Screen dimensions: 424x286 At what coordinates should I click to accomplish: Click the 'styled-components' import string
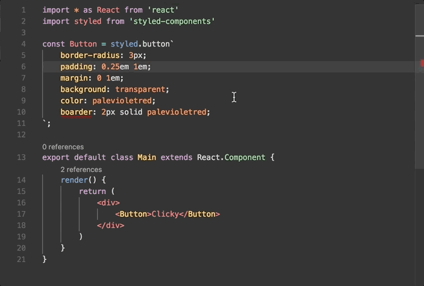tap(172, 21)
